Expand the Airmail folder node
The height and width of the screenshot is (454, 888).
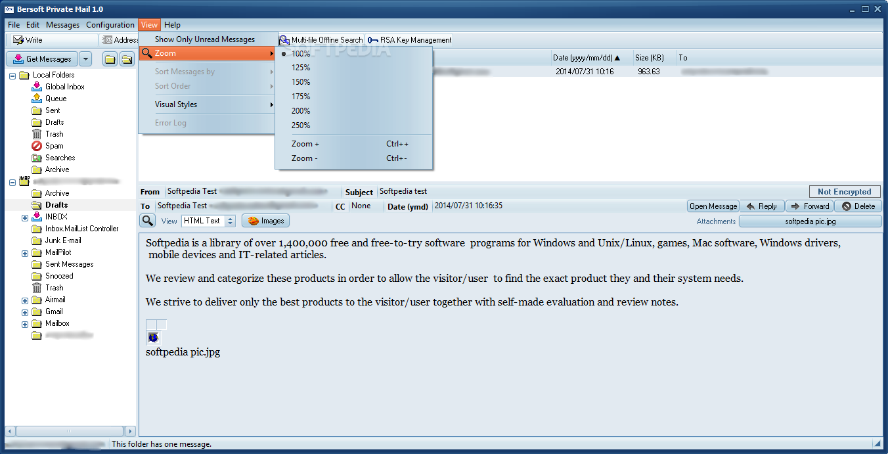[x=25, y=300]
